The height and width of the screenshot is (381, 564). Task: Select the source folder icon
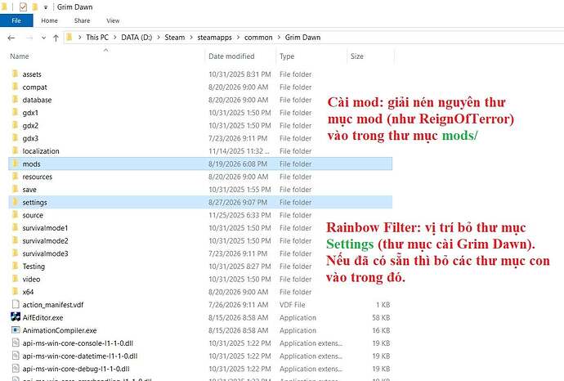[15, 215]
